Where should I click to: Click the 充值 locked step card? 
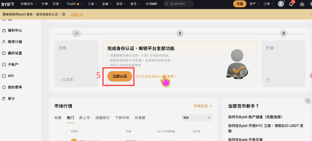coord(283,64)
